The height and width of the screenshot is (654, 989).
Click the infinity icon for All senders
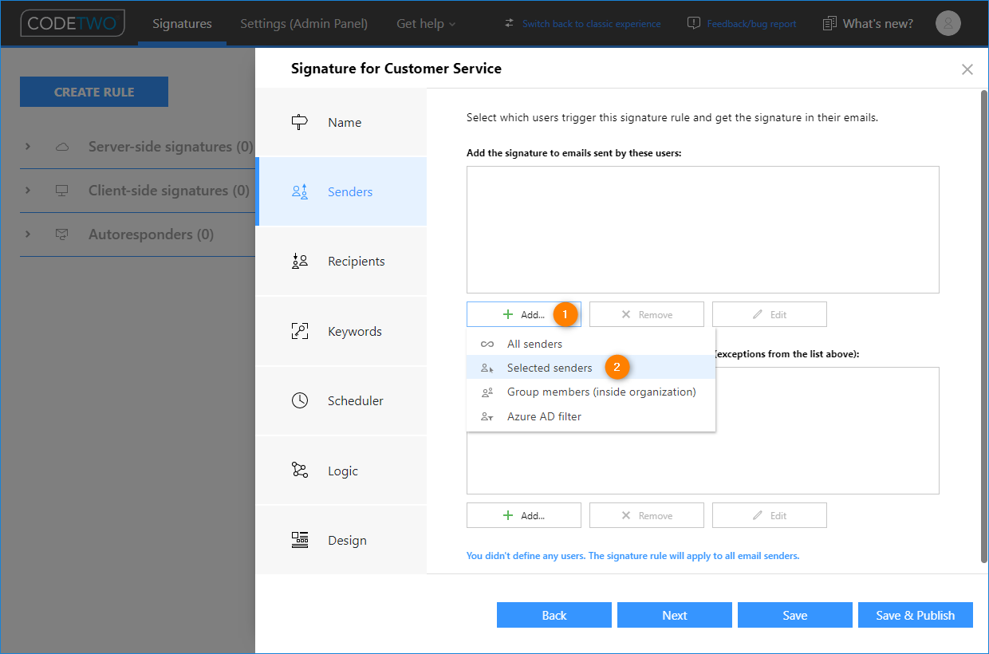click(x=487, y=344)
